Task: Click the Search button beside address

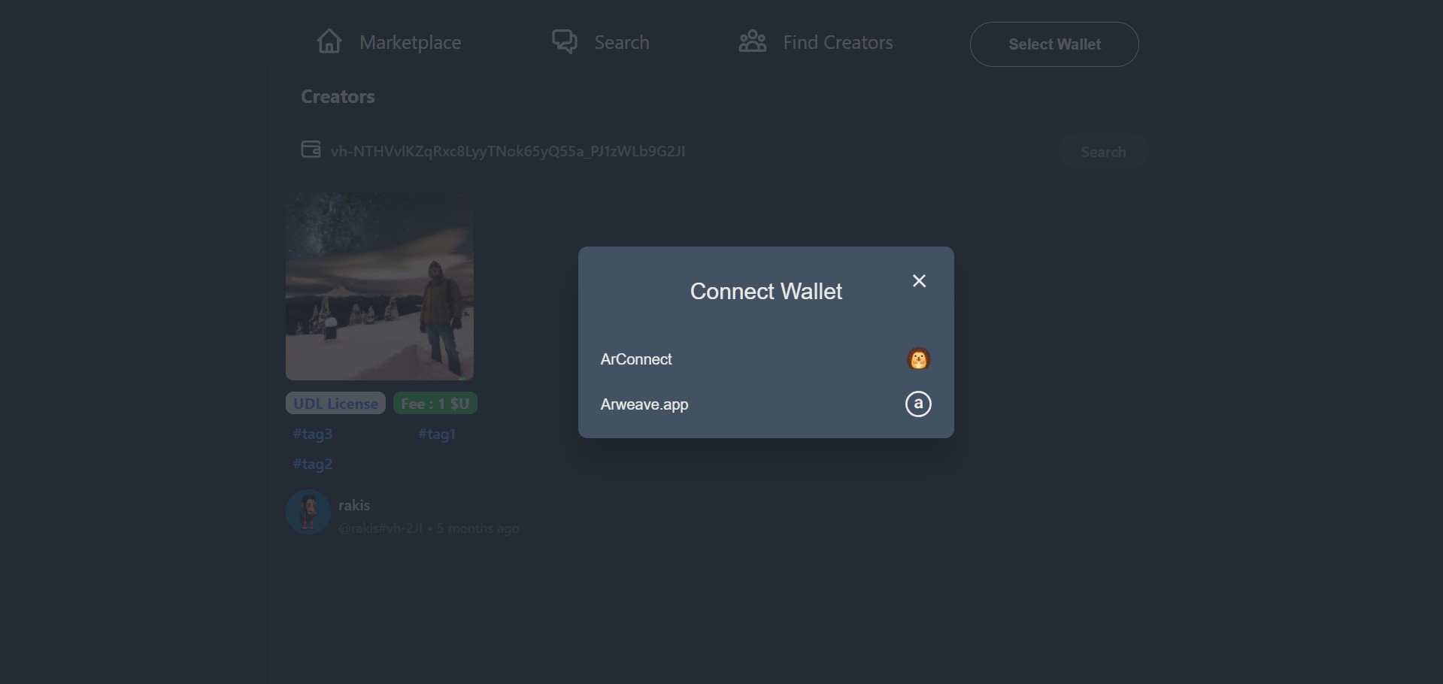Action: click(x=1103, y=152)
